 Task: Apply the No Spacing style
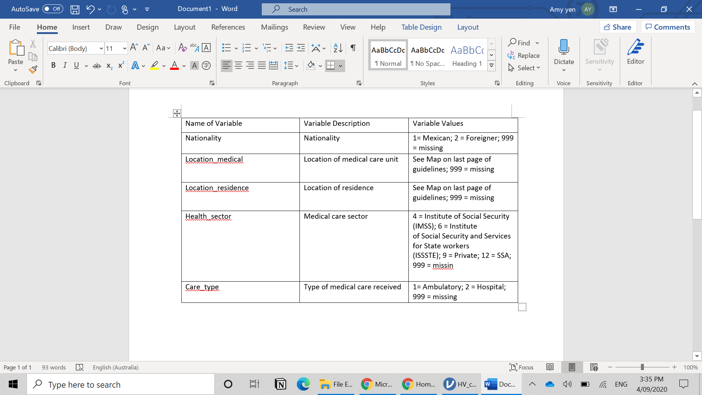[428, 55]
